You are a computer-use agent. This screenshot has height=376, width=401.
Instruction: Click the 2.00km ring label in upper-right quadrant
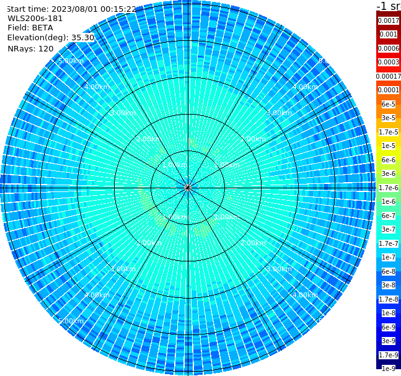click(253, 139)
